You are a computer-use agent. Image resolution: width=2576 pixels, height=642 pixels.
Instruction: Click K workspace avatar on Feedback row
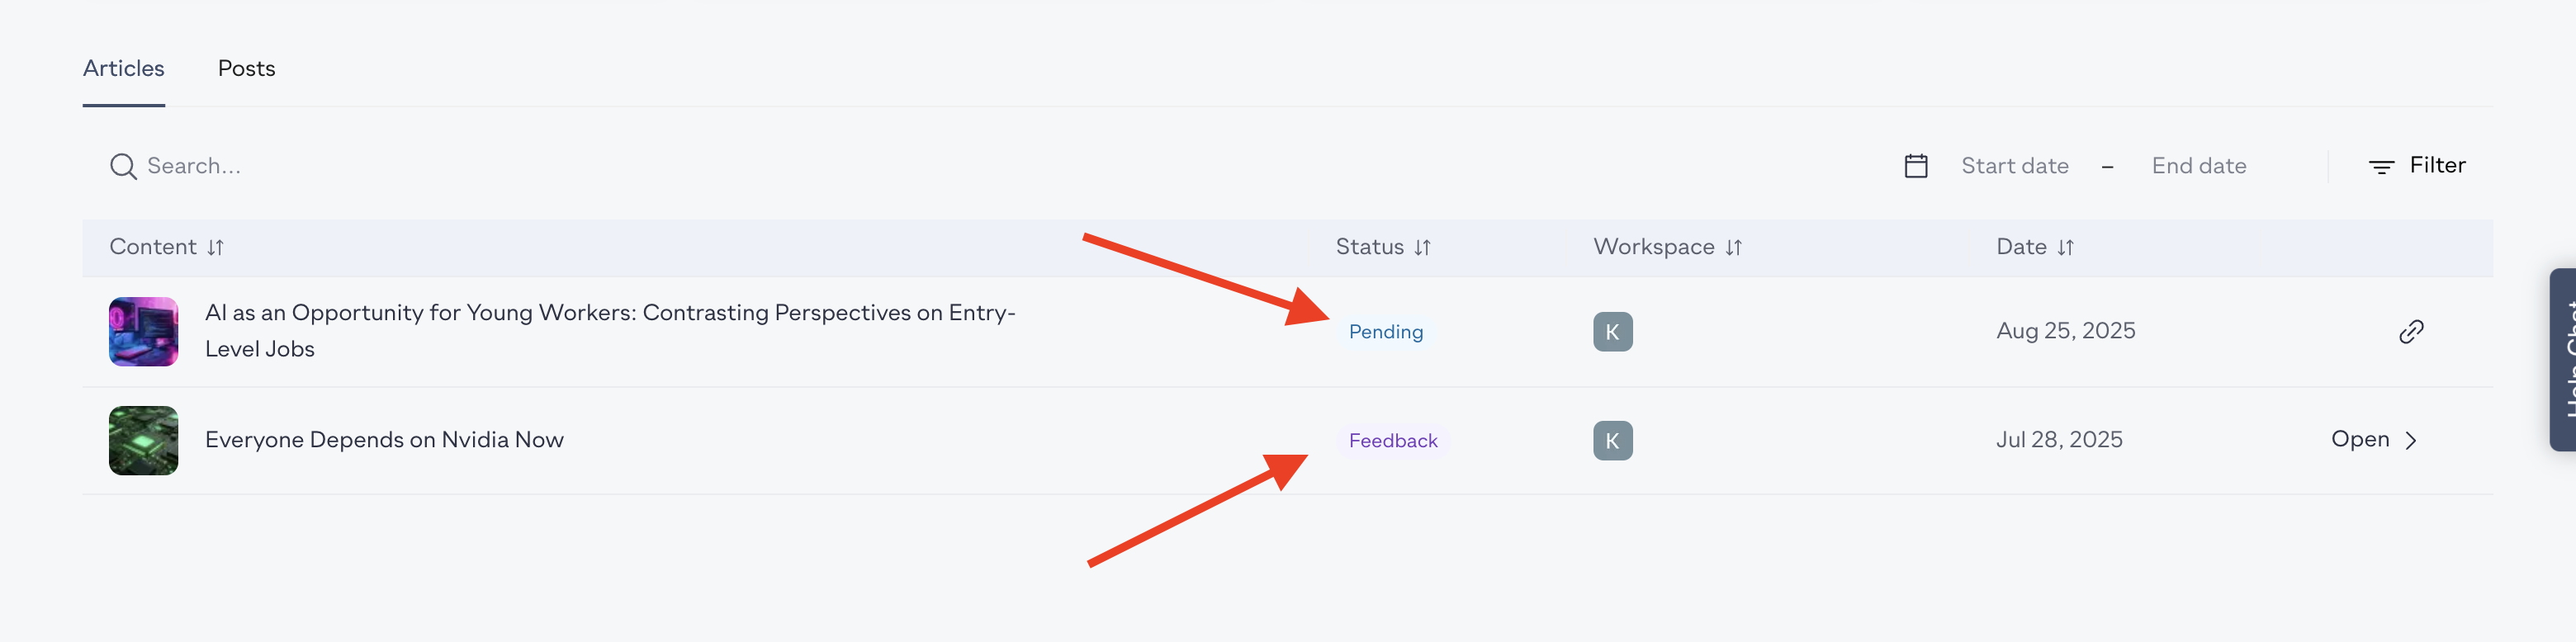click(1612, 441)
